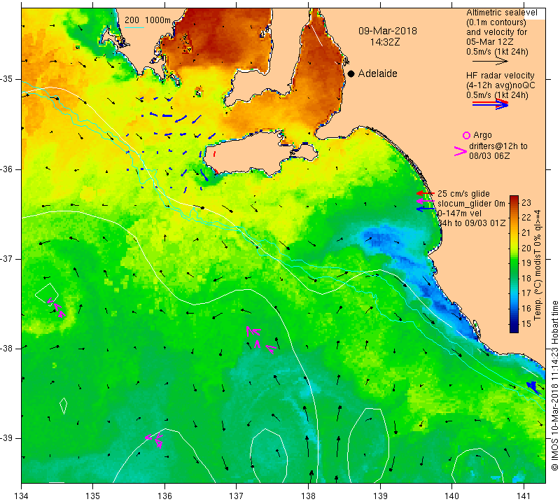Click the '25 cm/s glide' legend text
Screen dimensions: 560x504
(x=463, y=194)
